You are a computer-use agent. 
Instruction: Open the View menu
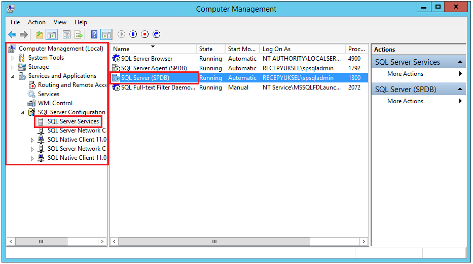coord(60,22)
